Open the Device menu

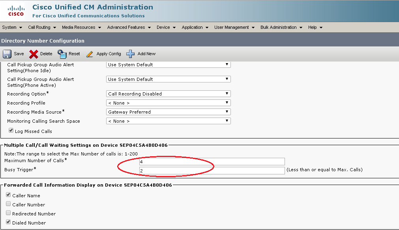tap(166, 27)
